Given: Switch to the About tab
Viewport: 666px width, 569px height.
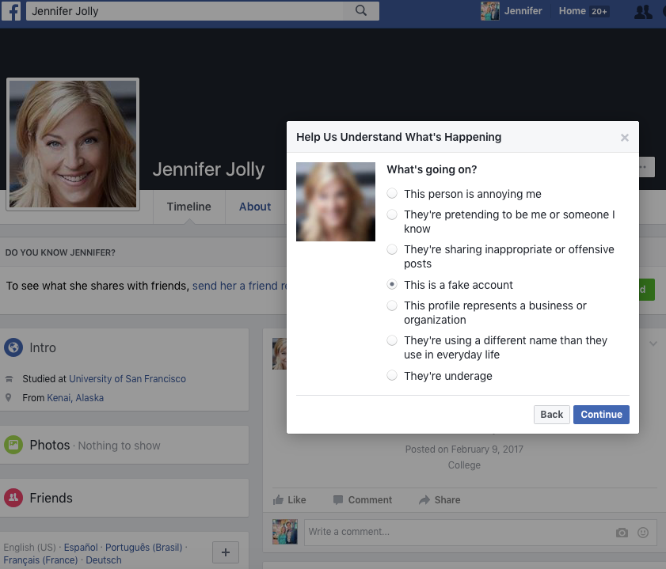Looking at the screenshot, I should [254, 207].
